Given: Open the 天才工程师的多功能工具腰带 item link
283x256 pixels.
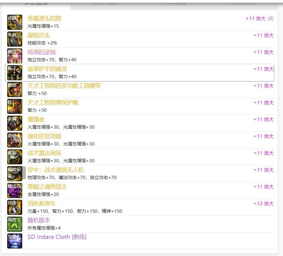Looking at the screenshot, I should (x=64, y=86).
